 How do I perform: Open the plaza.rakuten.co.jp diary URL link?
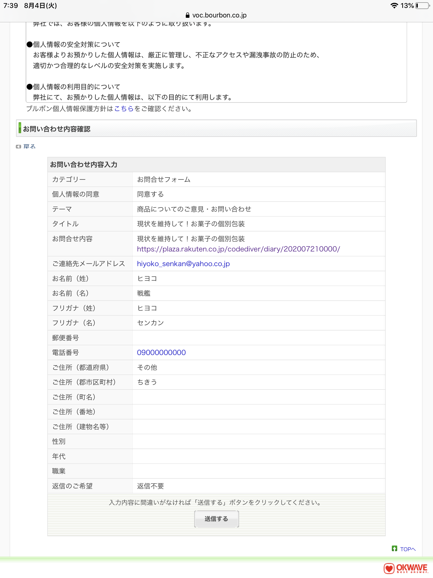(238, 249)
